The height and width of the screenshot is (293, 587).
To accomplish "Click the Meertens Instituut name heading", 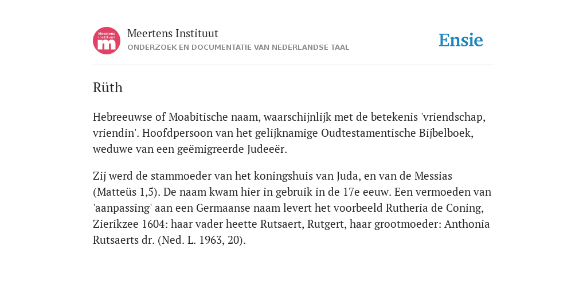I will pos(173,33).
